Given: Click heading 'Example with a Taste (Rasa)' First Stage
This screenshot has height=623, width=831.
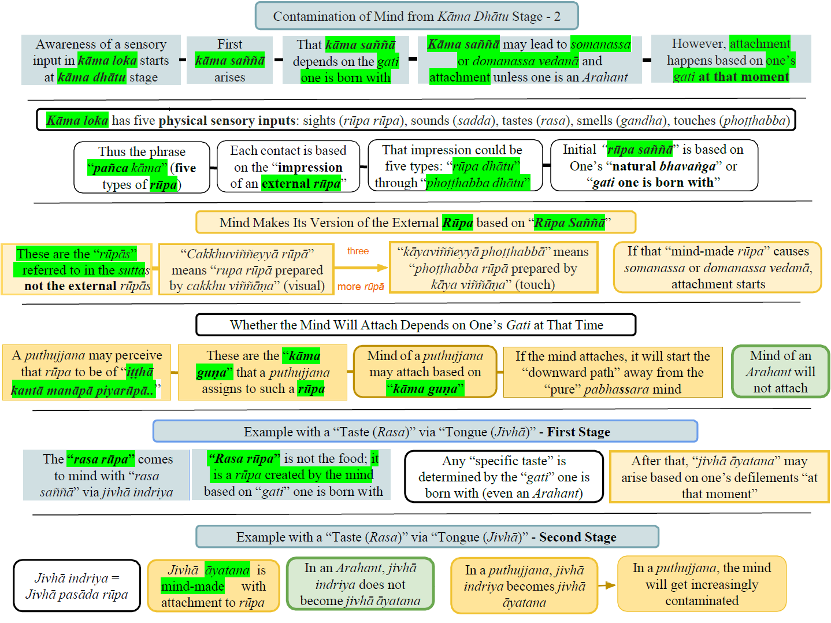Looking at the screenshot, I should tap(425, 432).
